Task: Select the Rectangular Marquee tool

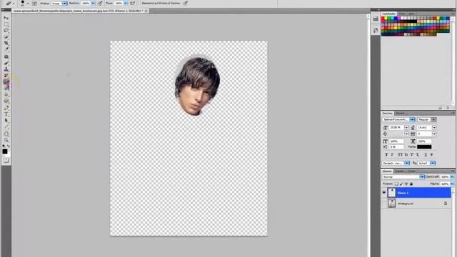Action: click(6, 24)
